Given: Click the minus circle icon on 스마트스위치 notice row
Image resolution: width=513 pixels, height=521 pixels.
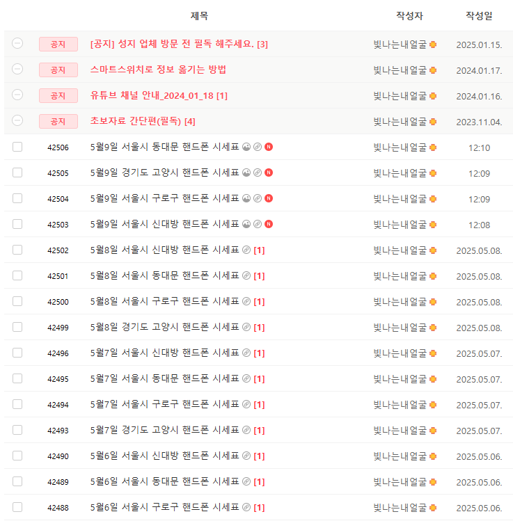Looking at the screenshot, I should pyautogui.click(x=17, y=69).
